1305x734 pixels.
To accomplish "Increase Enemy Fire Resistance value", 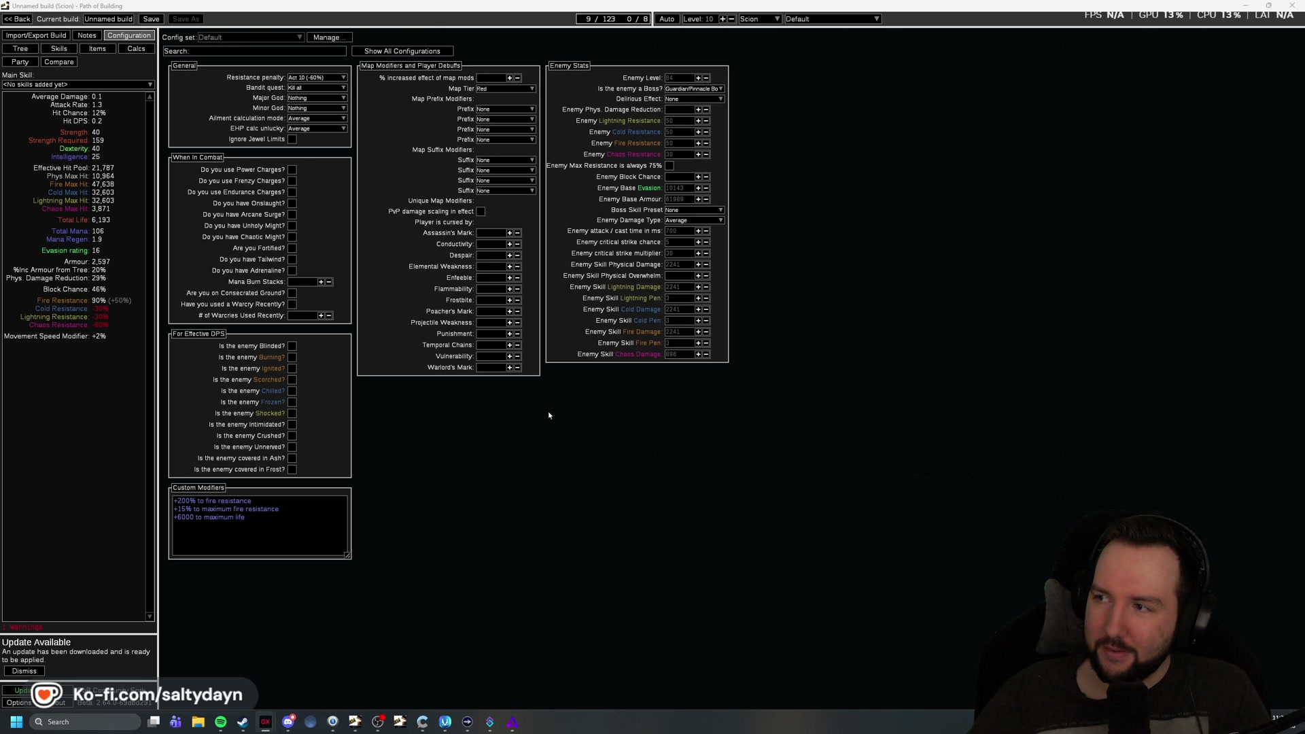I will [x=698, y=143].
